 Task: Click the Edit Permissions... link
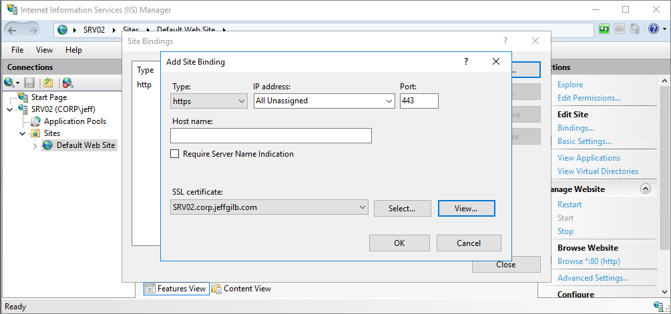click(x=589, y=98)
